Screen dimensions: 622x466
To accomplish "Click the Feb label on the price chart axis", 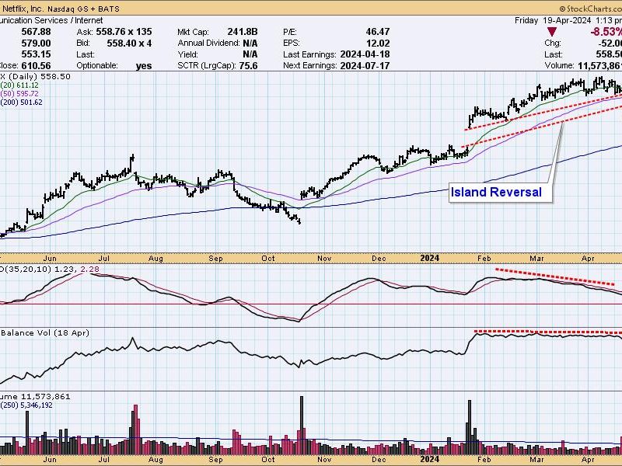I will point(484,259).
